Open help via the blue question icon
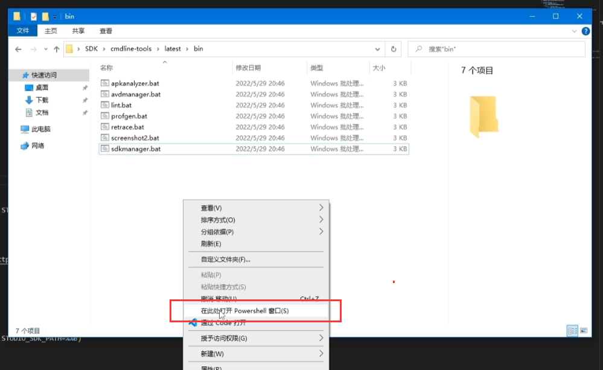The image size is (603, 370). coord(585,31)
